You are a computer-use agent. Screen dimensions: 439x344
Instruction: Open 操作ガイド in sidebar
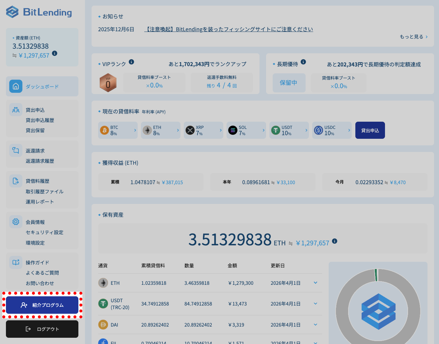38,262
